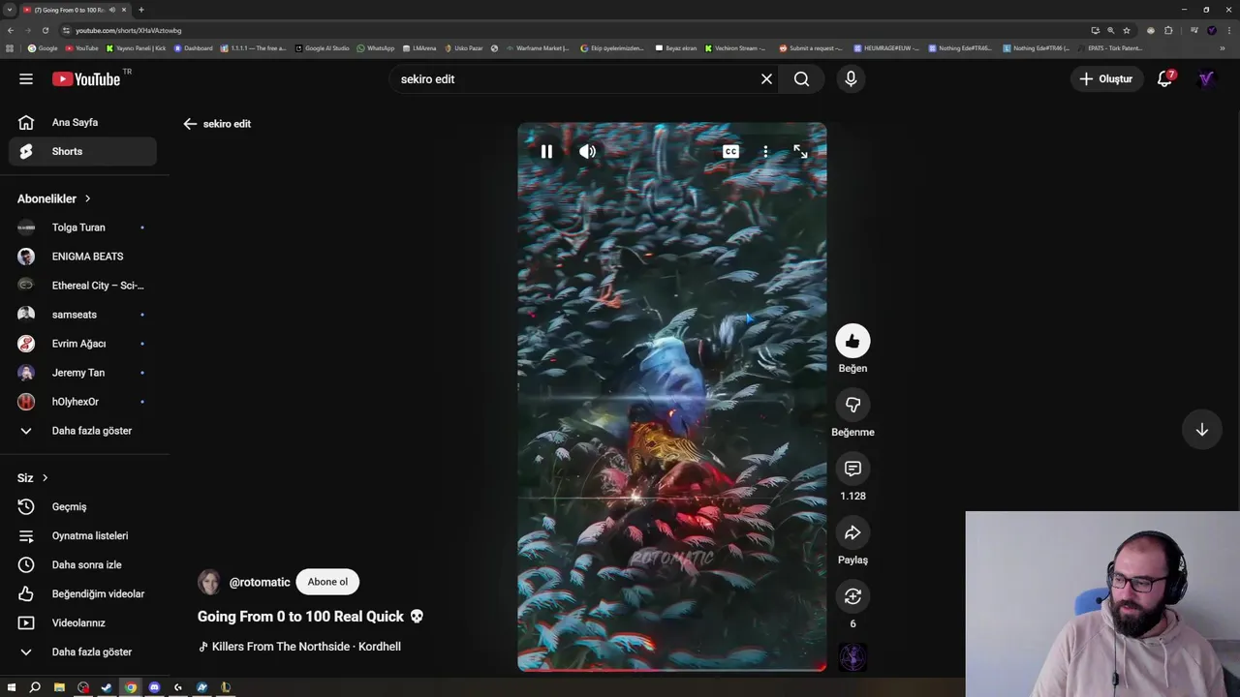Image resolution: width=1240 pixels, height=697 pixels.
Task: Expand the Siz section chevron
Action: pyautogui.click(x=45, y=478)
